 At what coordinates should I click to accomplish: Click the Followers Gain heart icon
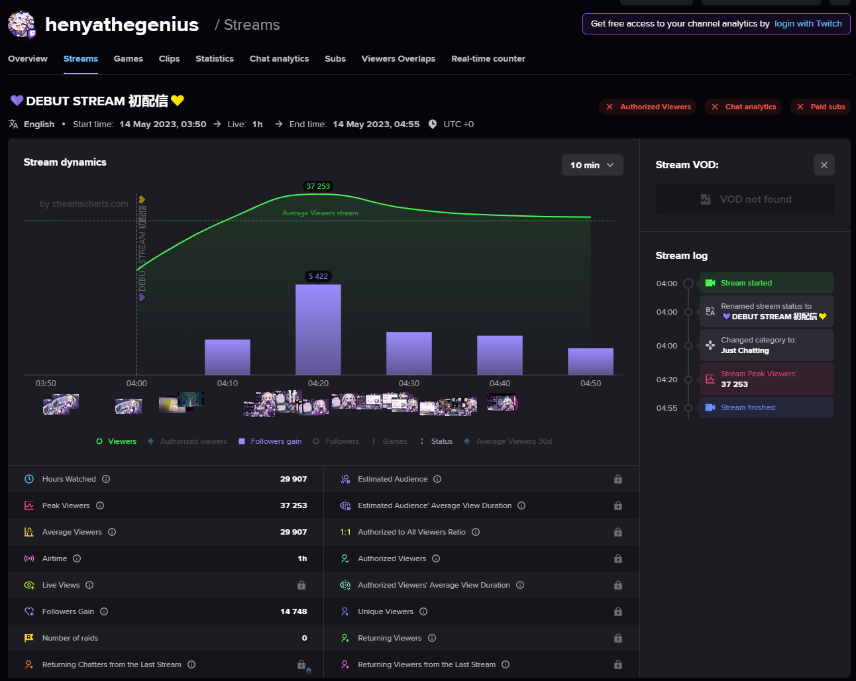coord(29,611)
